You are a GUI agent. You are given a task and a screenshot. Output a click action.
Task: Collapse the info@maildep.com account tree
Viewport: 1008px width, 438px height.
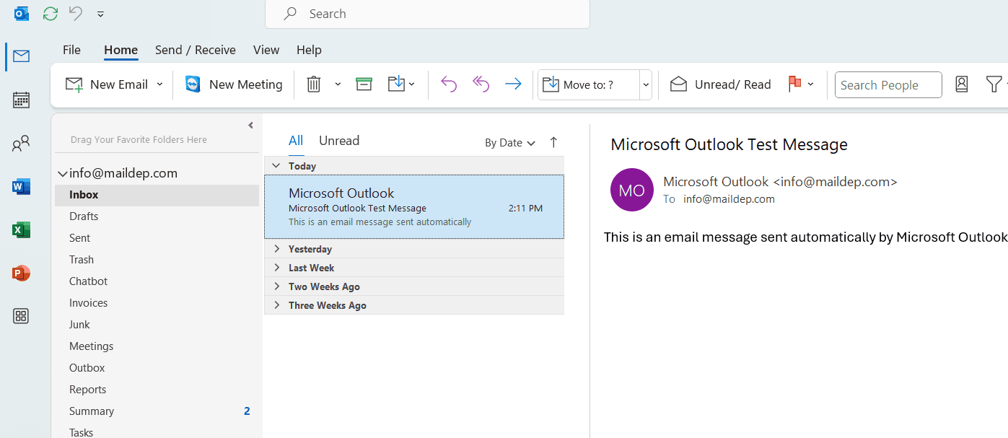click(x=63, y=174)
